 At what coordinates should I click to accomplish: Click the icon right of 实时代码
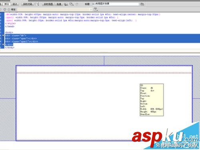click(x=37, y=4)
